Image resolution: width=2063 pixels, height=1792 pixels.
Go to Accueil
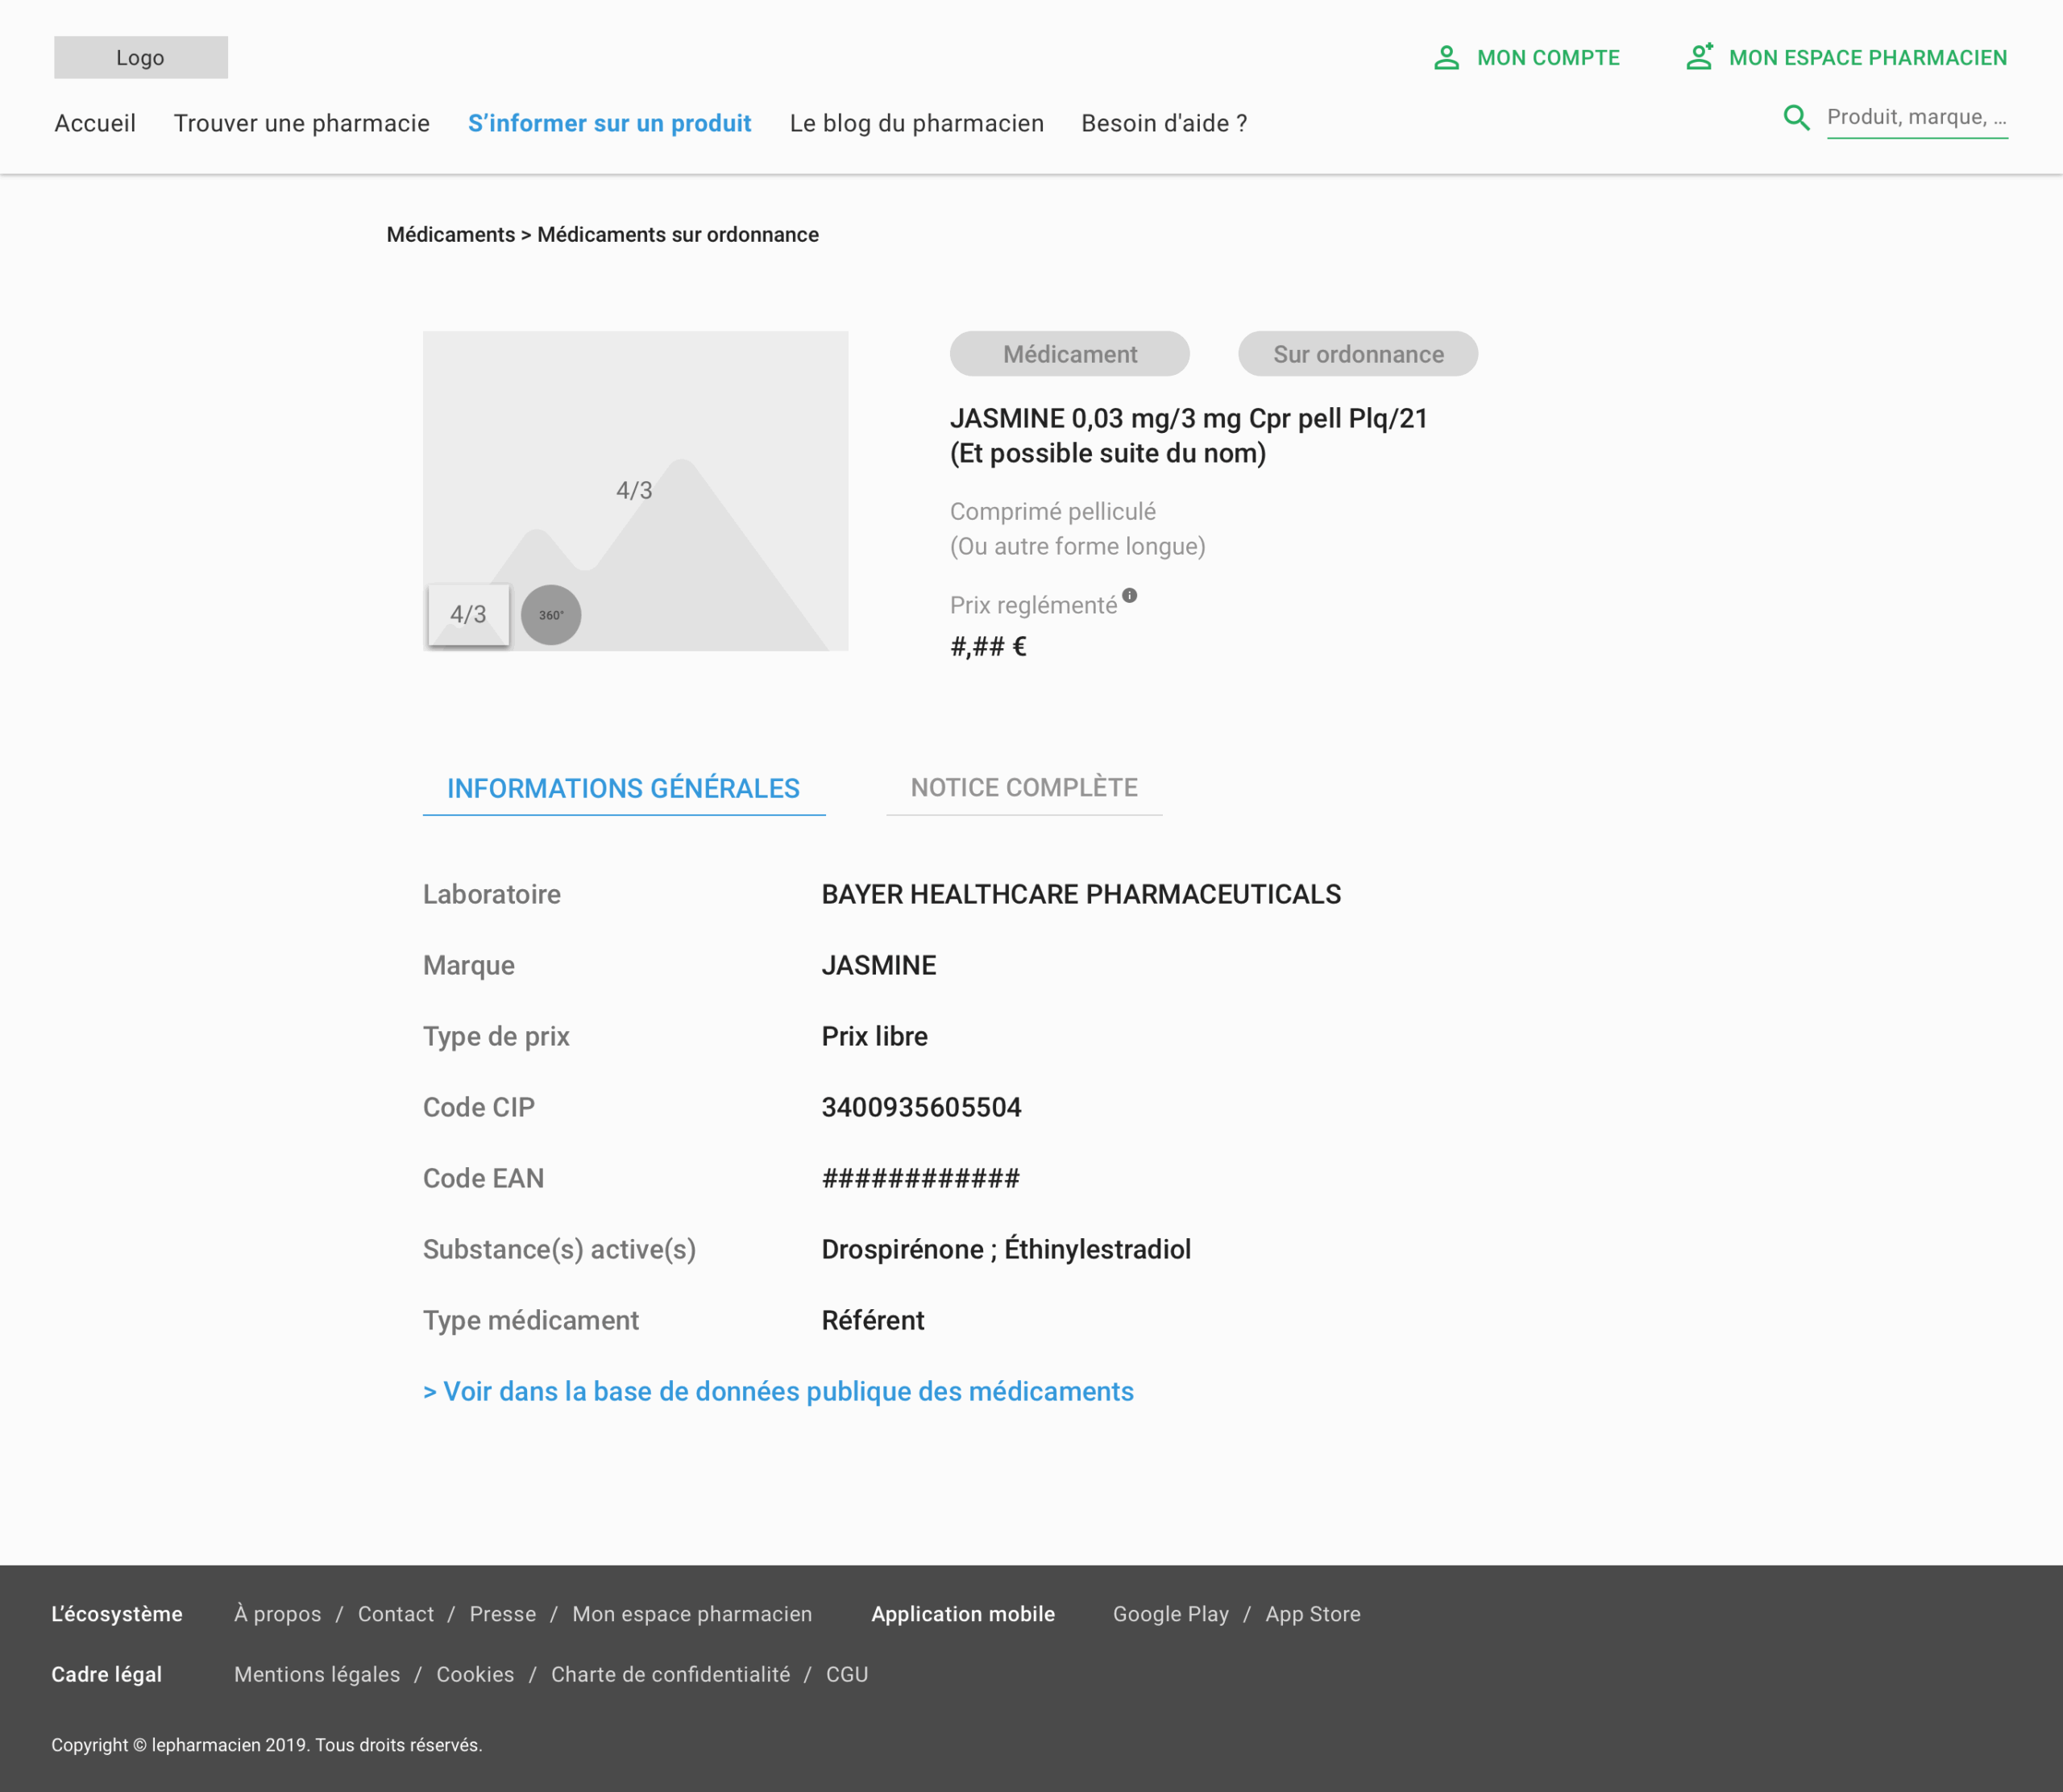click(x=95, y=123)
